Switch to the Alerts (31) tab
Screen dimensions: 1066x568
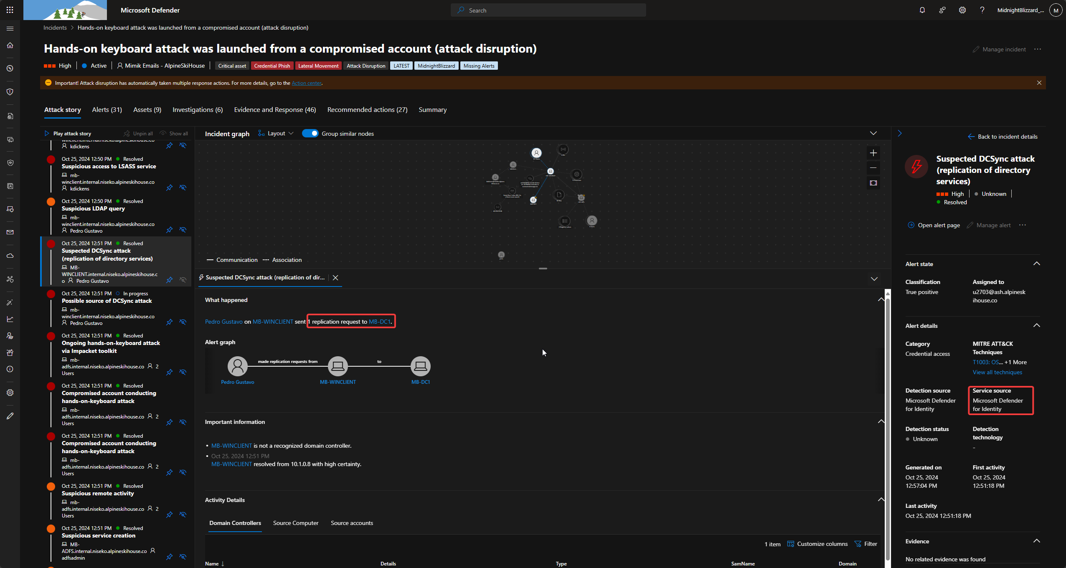coord(107,109)
